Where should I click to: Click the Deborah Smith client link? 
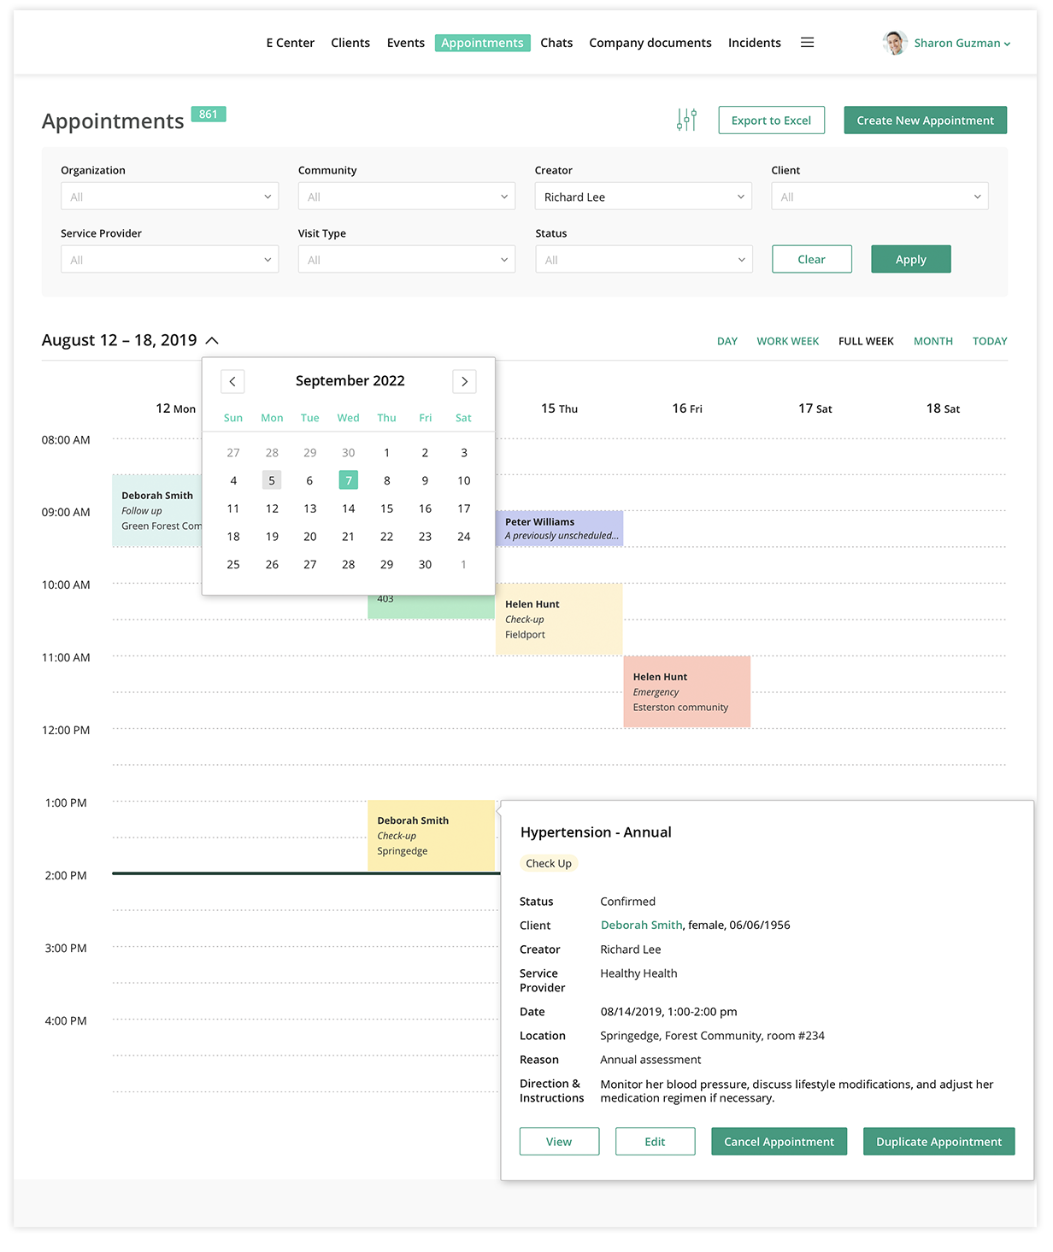641,925
